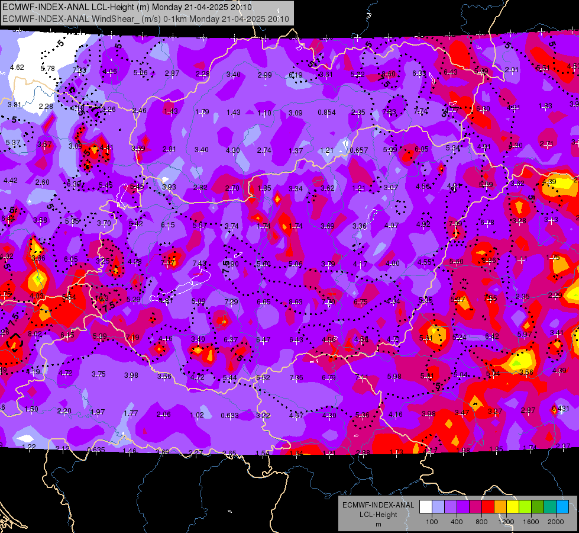Screen dimensions: 579x533
Task: Click the wind shear value 0.635
Action: click(x=96, y=449)
